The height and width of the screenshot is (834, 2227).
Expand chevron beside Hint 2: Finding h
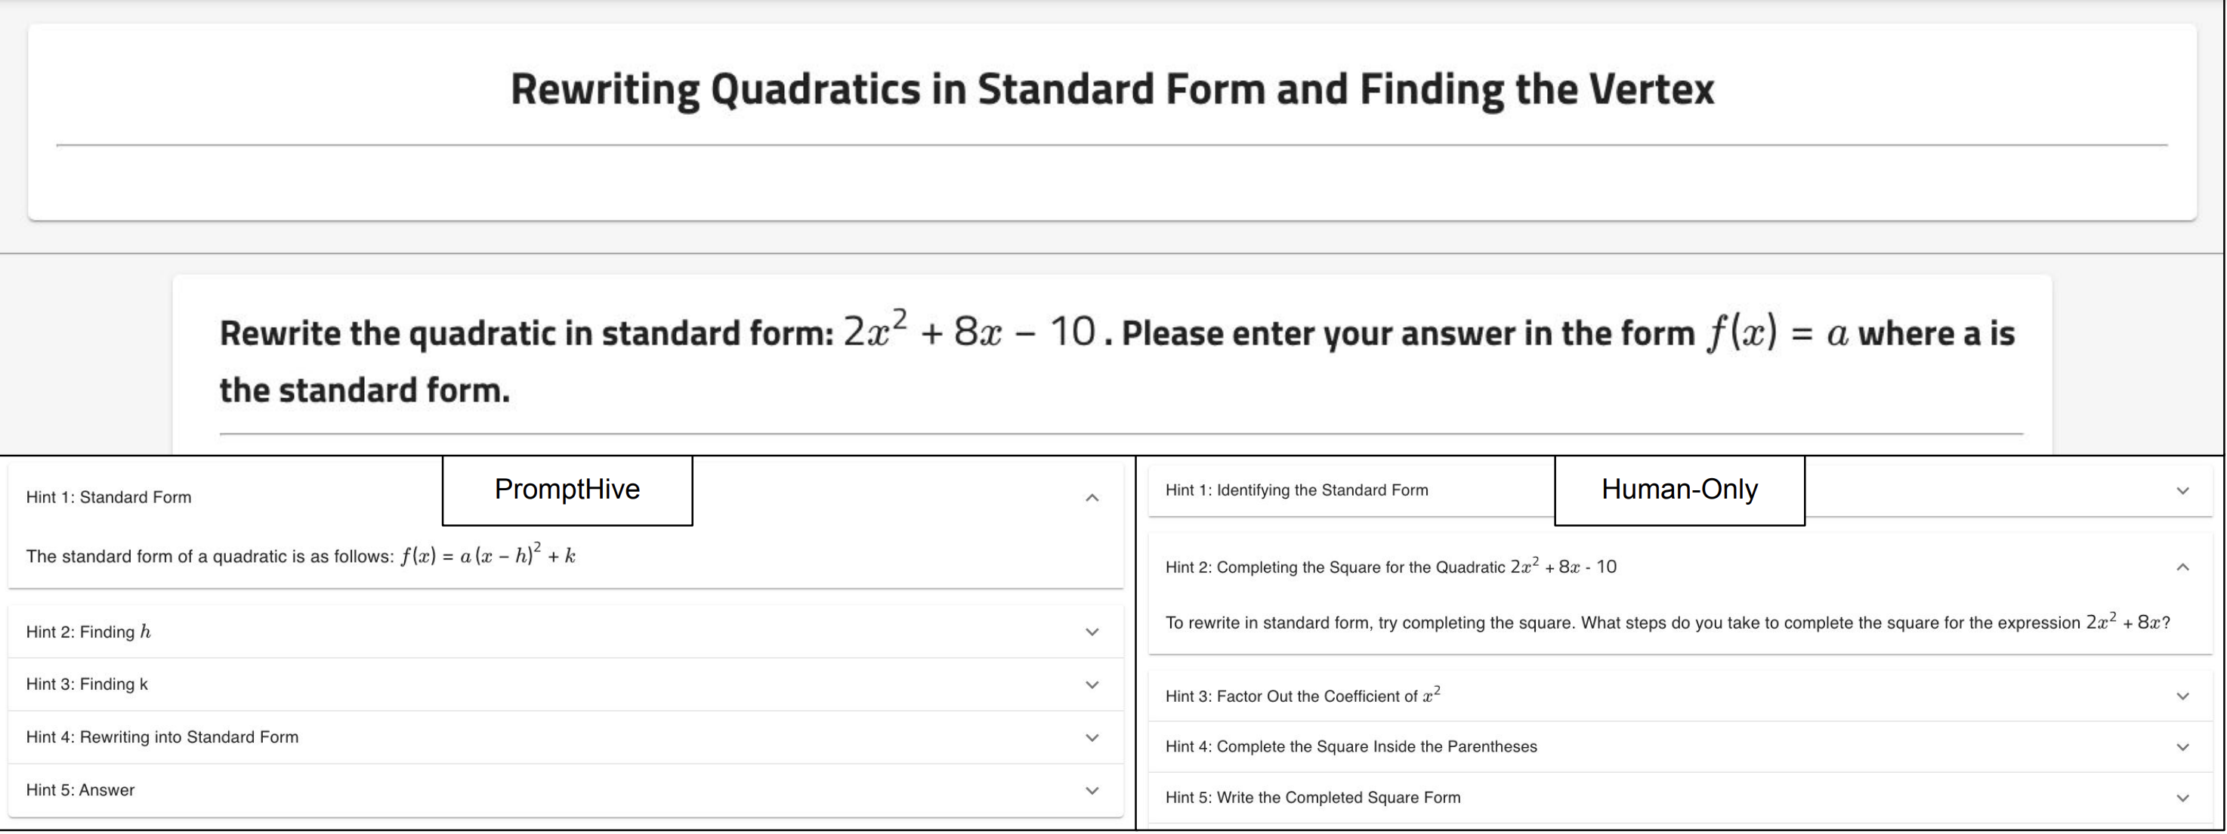click(1092, 632)
